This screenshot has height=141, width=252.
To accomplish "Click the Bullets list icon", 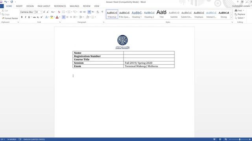I will pyautogui.click(x=64, y=12).
